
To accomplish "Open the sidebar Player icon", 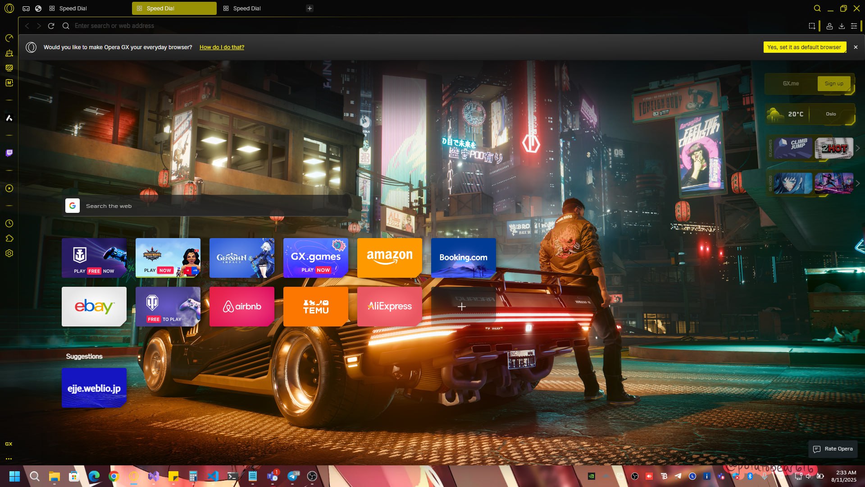I will pos(9,188).
